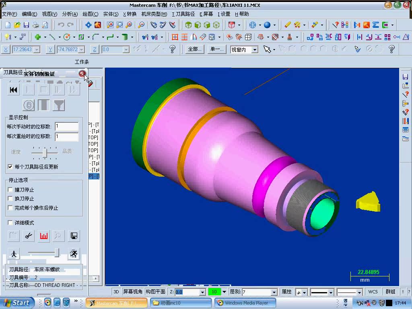Open the X coordinate dropdown arrow
Image resolution: width=412 pixels, height=309 pixels.
pyautogui.click(x=37, y=49)
